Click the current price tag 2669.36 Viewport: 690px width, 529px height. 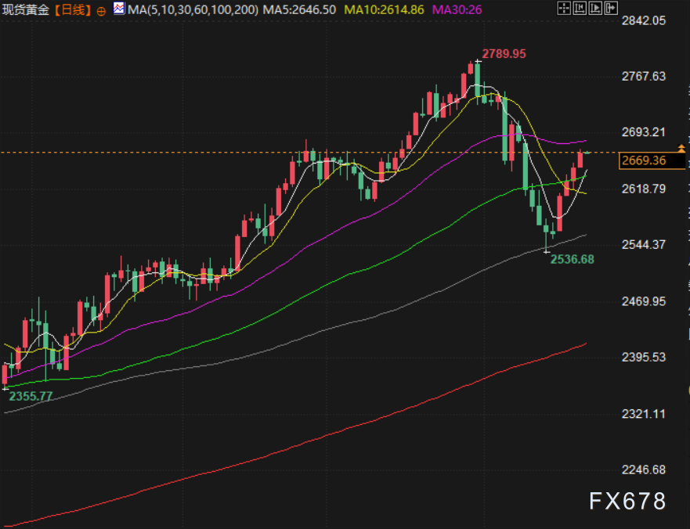642,161
